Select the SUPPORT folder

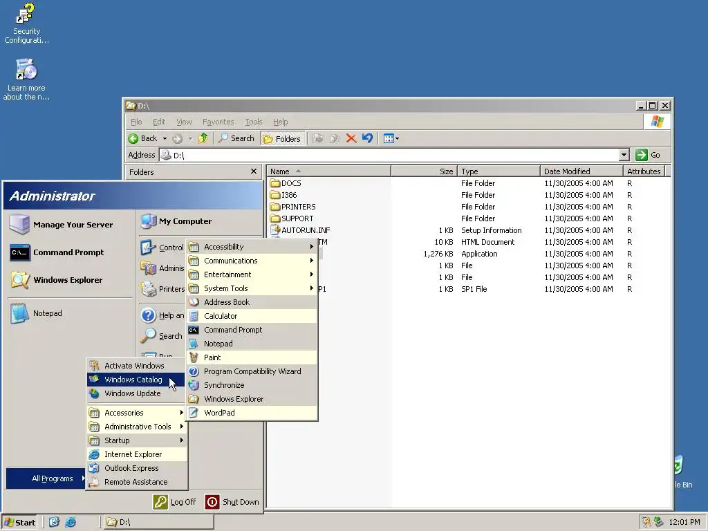coord(292,218)
